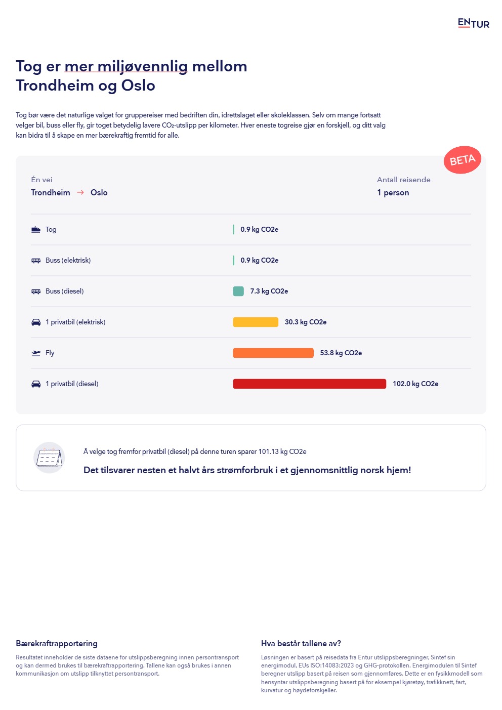Click the yellow electric car emissions bar
This screenshot has height=710, width=502.
(x=255, y=322)
